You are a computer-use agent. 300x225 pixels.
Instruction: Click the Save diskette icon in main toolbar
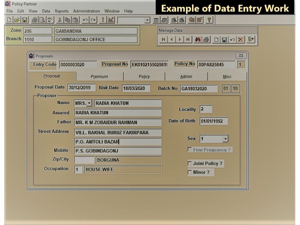(x=25, y=20)
